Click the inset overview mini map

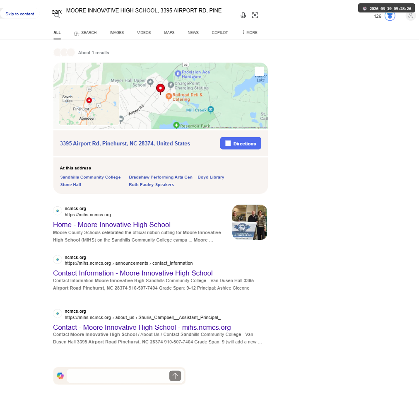click(x=89, y=105)
